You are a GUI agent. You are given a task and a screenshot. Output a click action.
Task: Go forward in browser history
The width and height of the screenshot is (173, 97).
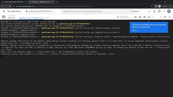click(6, 6)
